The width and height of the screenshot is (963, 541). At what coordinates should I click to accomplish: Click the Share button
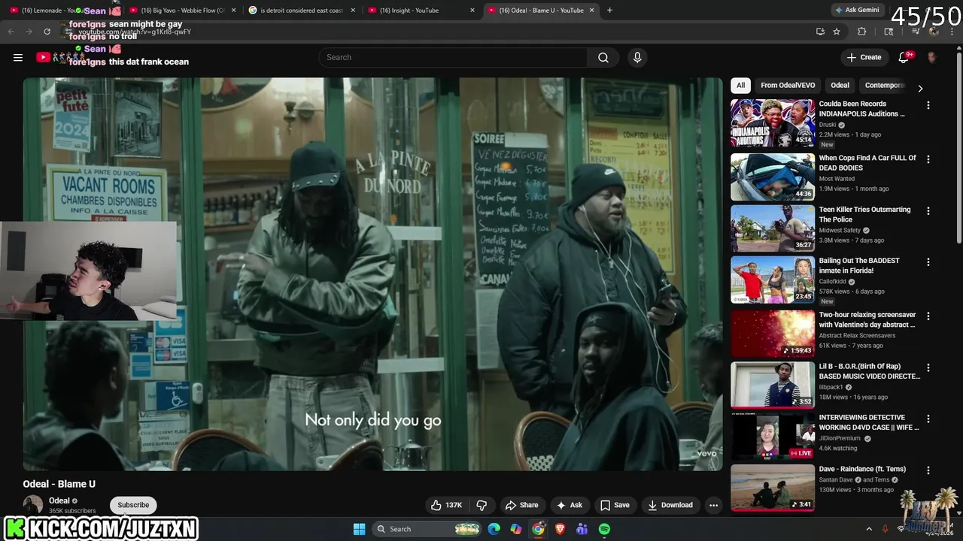coord(521,505)
